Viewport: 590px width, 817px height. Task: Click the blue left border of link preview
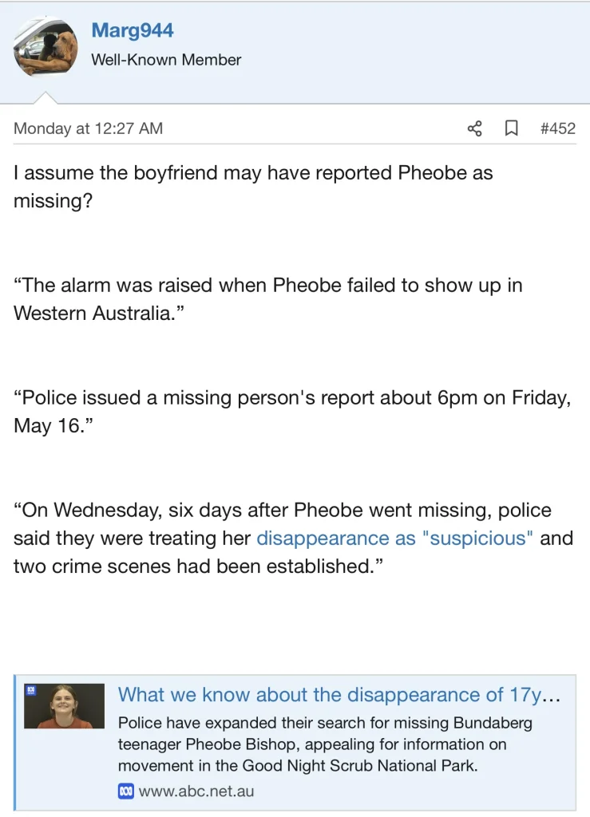click(15, 742)
